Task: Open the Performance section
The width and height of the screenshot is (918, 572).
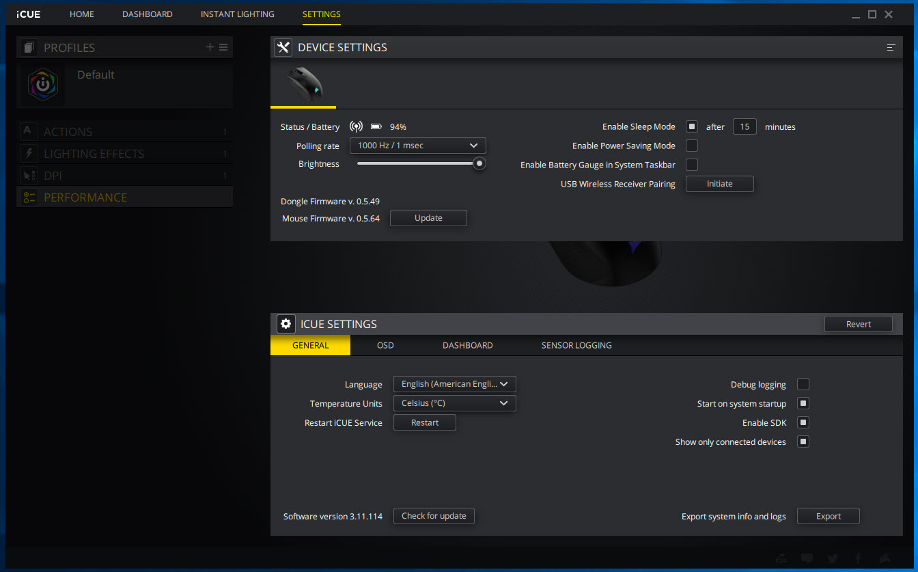Action: coord(124,197)
